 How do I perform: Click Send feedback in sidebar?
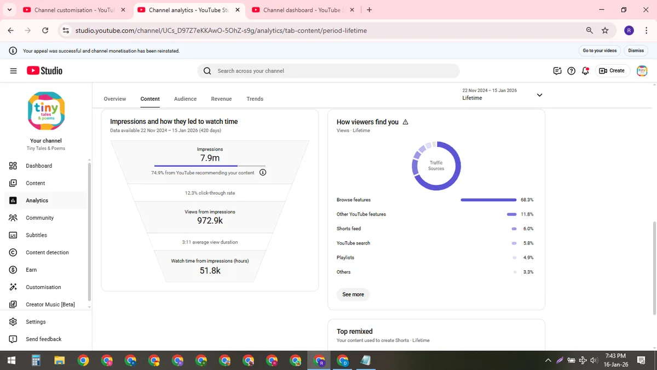click(45, 339)
